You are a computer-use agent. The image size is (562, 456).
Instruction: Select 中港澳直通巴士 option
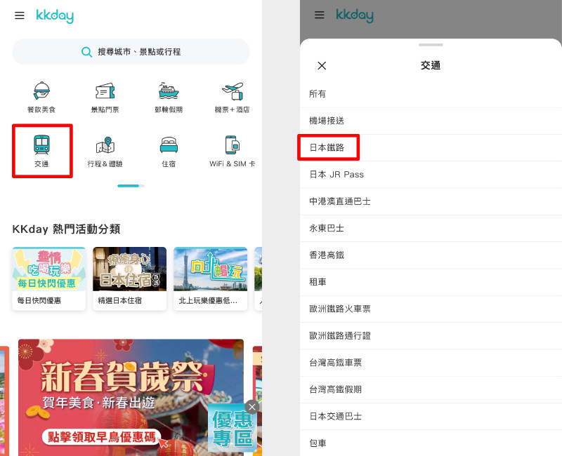point(431,201)
